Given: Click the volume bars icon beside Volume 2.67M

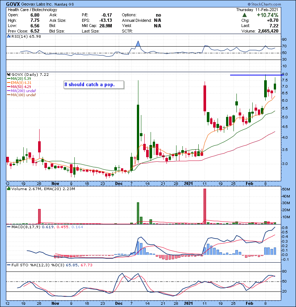Looking at the screenshot, I should coord(9,189).
